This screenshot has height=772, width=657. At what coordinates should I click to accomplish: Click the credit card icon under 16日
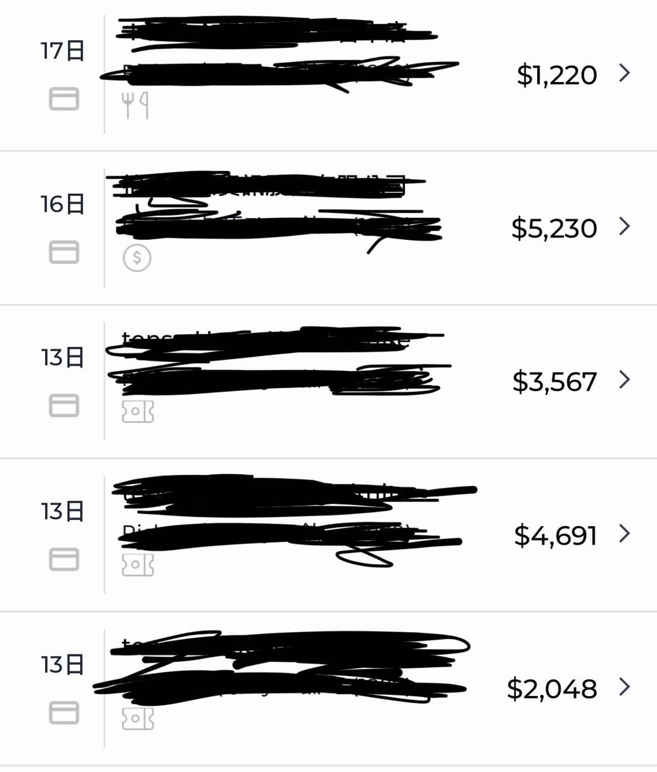click(64, 252)
